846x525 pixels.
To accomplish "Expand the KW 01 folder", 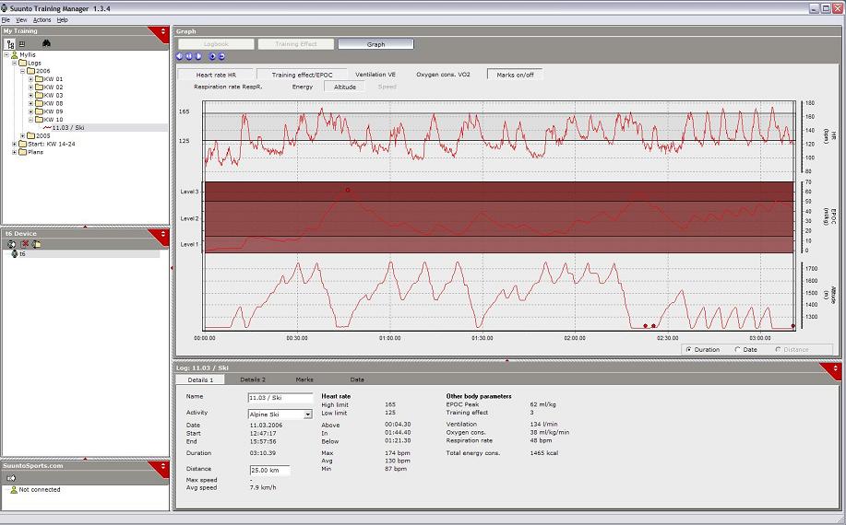I will 30,79.
